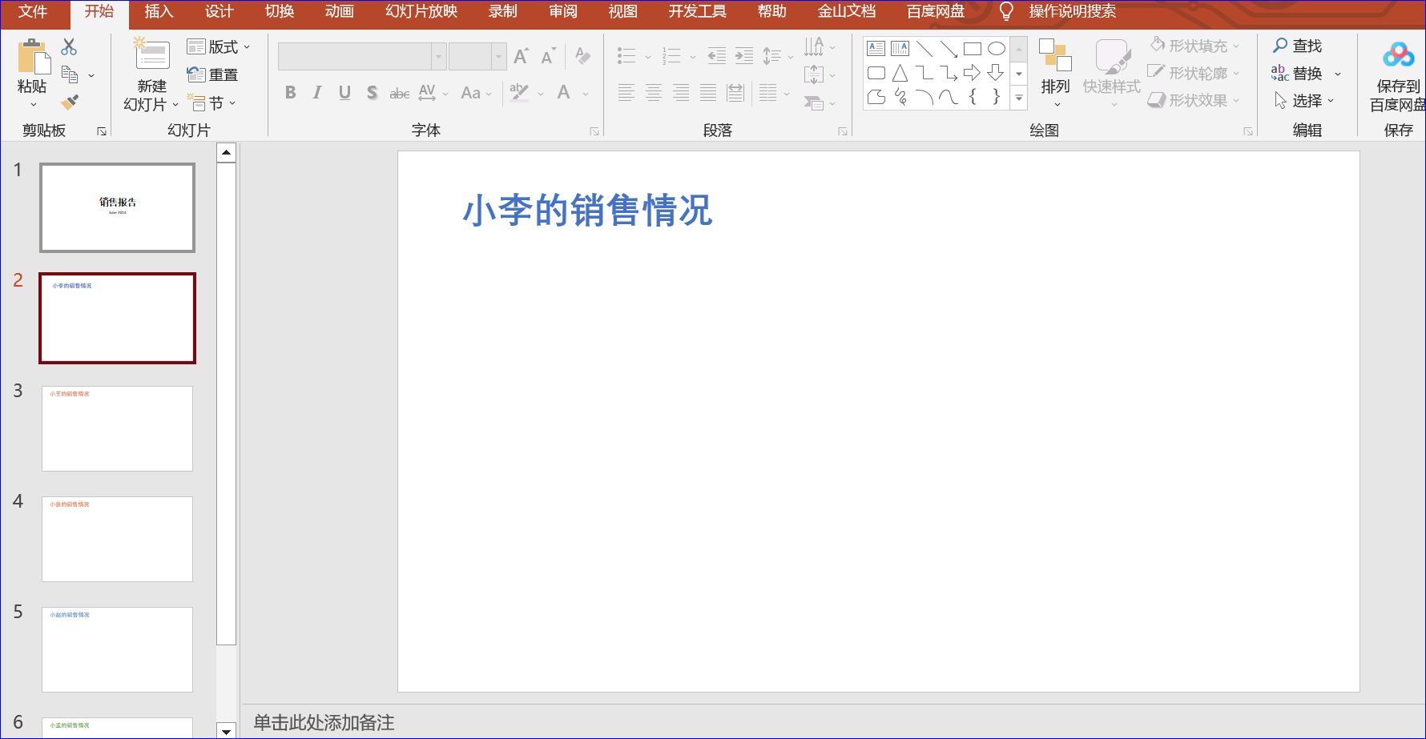Viewport: 1426px width, 739px height.
Task: Select the rectangle shape
Action: pos(973,49)
